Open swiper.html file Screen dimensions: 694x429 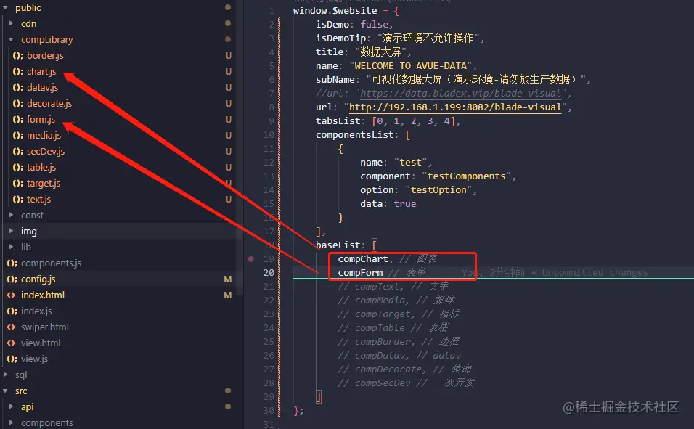pos(45,327)
